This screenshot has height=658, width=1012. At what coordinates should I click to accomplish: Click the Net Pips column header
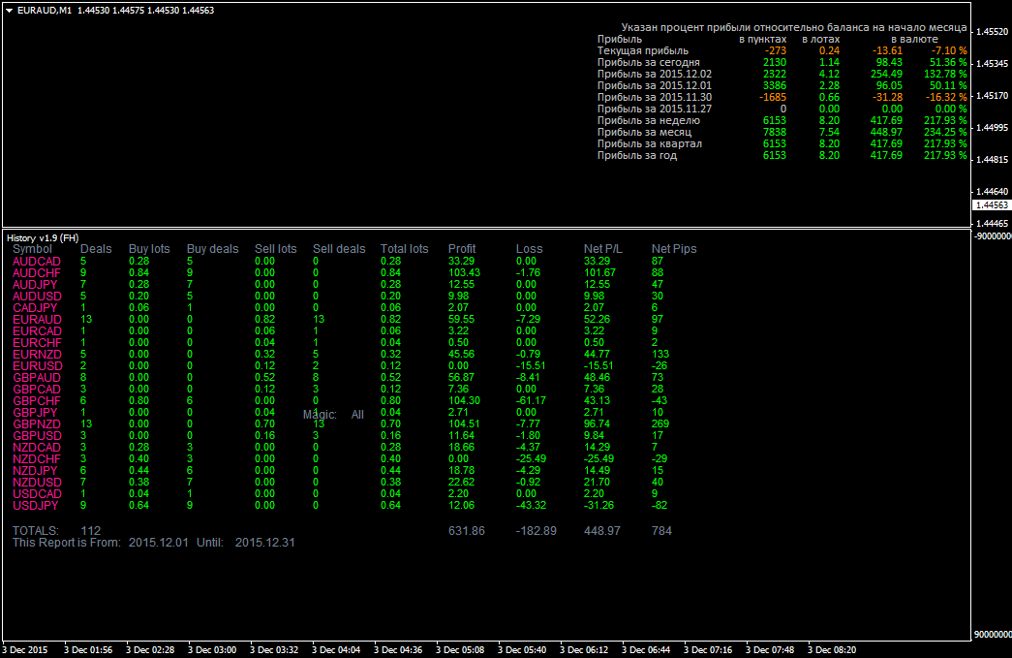click(x=674, y=249)
